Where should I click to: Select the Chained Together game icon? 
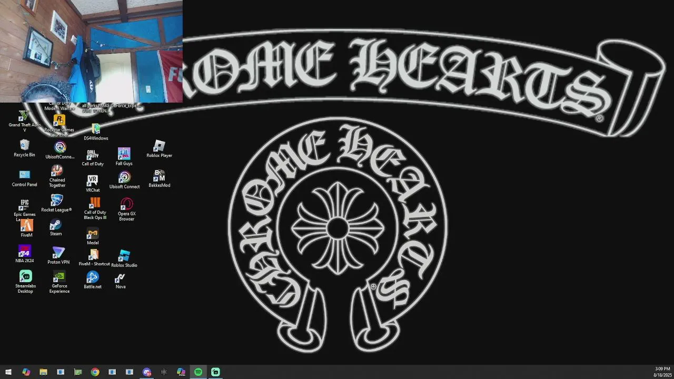coord(57,176)
